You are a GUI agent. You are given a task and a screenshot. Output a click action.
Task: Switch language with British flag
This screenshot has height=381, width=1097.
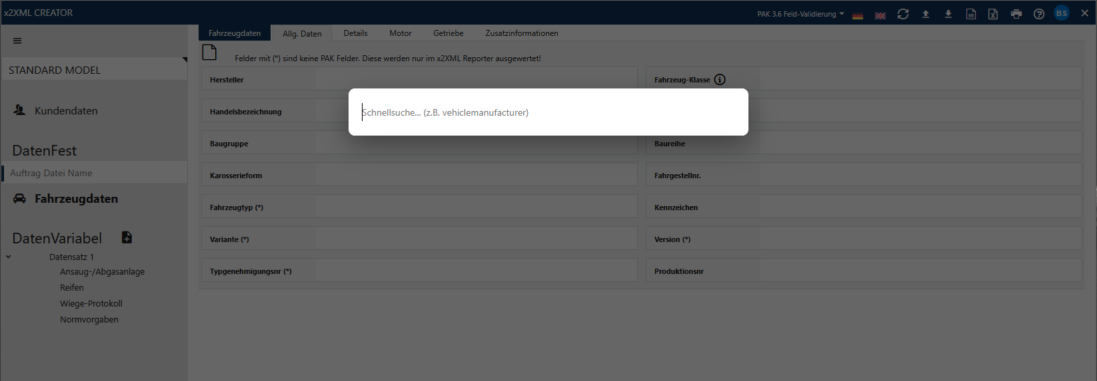pyautogui.click(x=880, y=15)
